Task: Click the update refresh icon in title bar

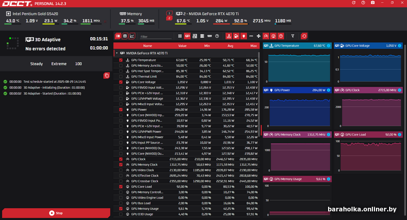Action: point(354,3)
